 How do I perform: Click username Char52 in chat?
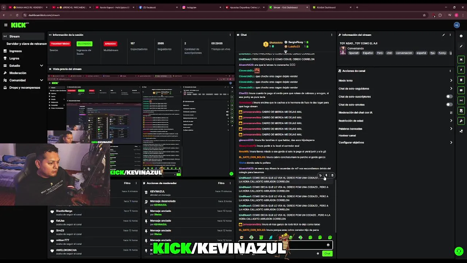point(243,93)
